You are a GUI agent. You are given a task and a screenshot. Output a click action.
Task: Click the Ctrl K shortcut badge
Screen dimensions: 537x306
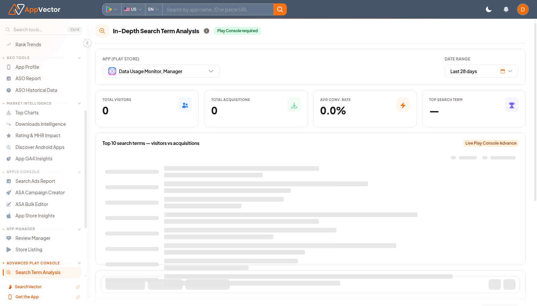coord(75,30)
